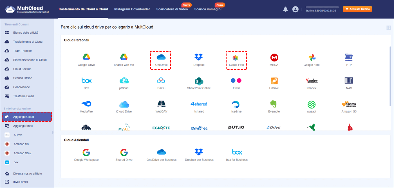Image resolution: width=394 pixels, height=188 pixels.
Task: Choose the WebDAV icon
Action: 161,104
